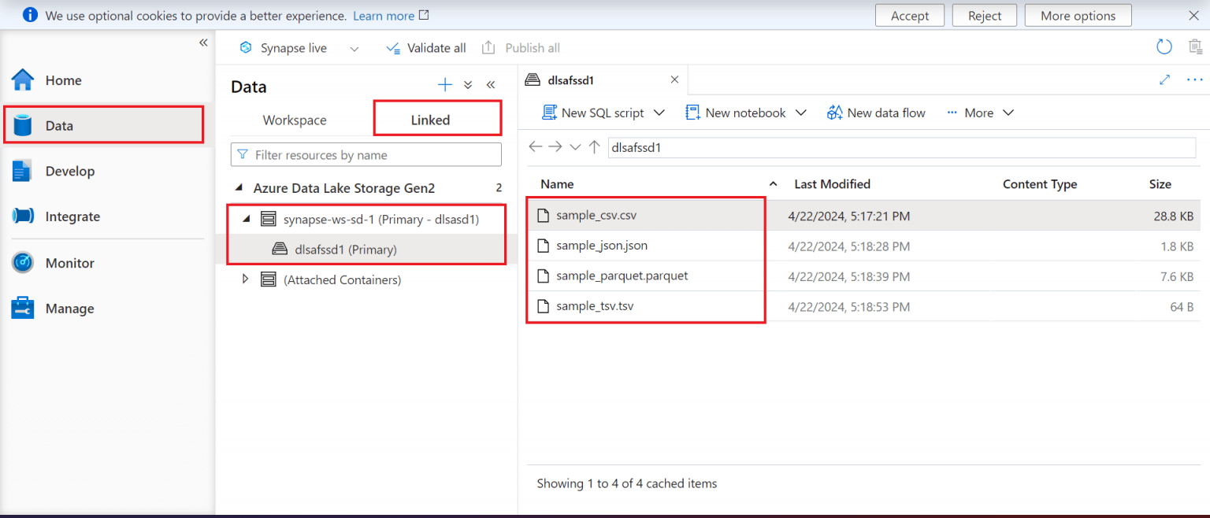Open the Manage toolbox icon
1210x518 pixels.
23,309
